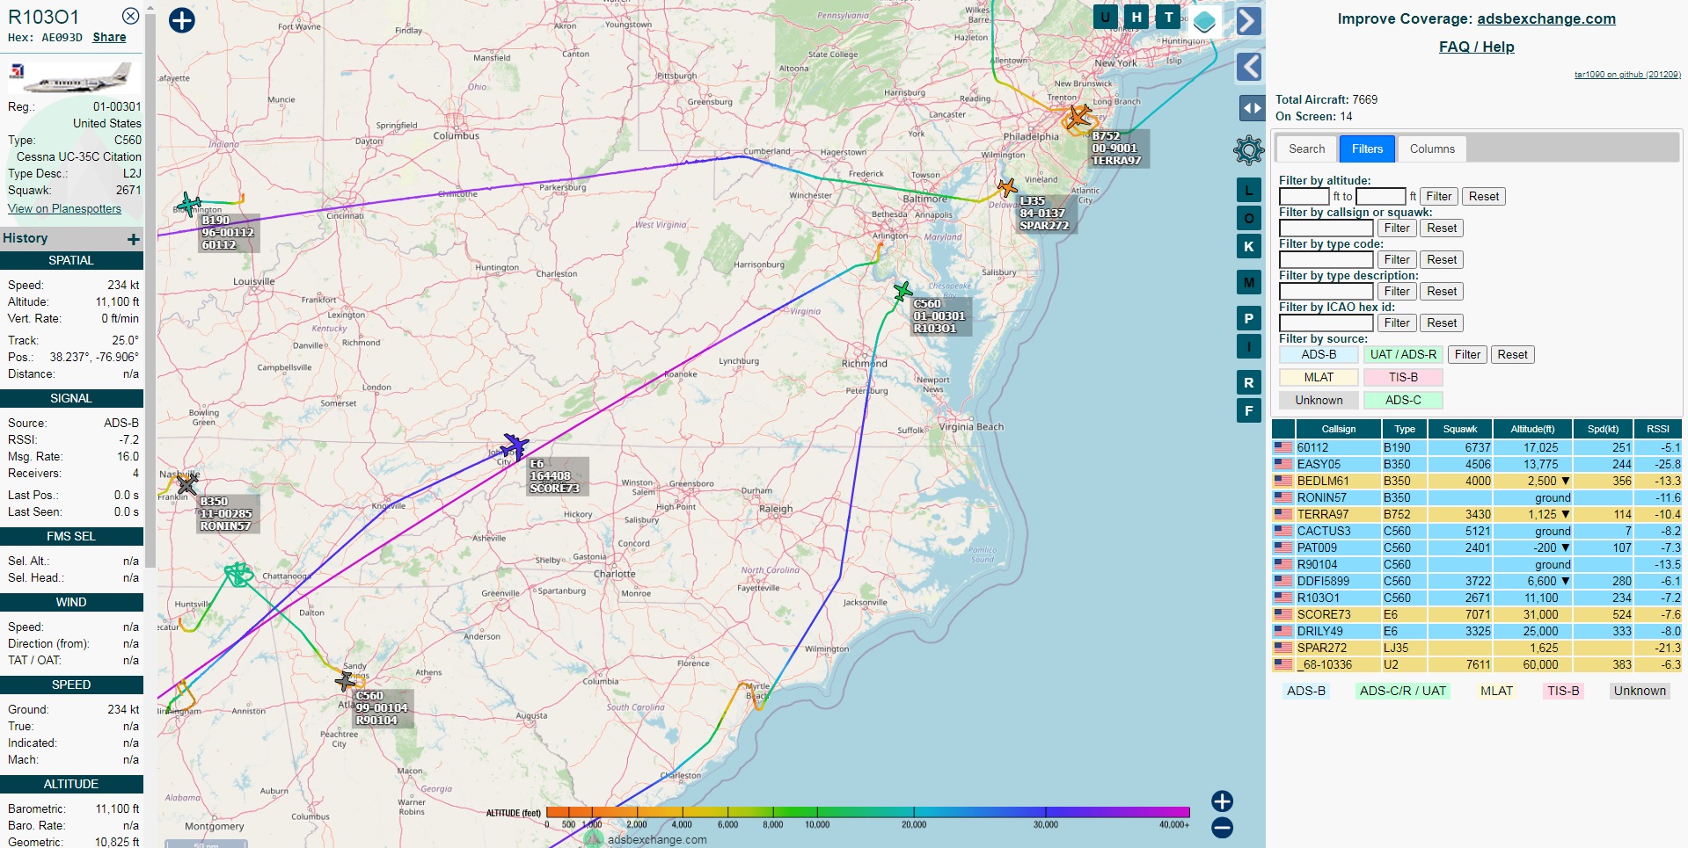The height and width of the screenshot is (848, 1688).
Task: Sort table by RSSI column header
Action: [1658, 429]
